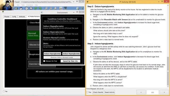
Task: Switch to the Attributes tab
Action: point(22,17)
